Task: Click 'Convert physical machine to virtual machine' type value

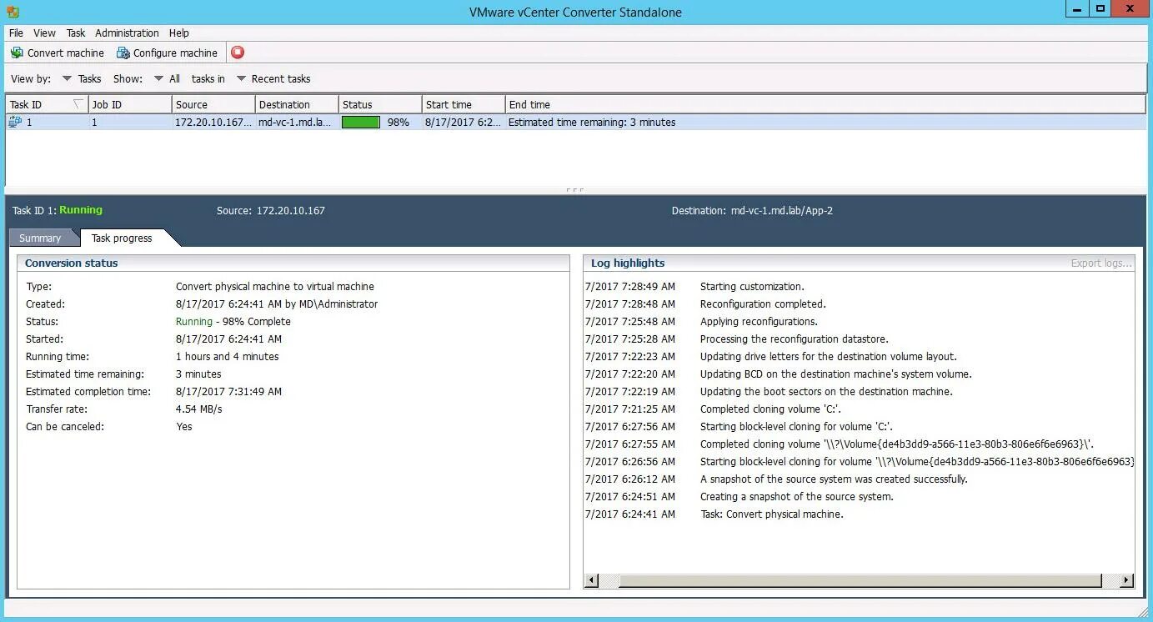Action: point(275,287)
